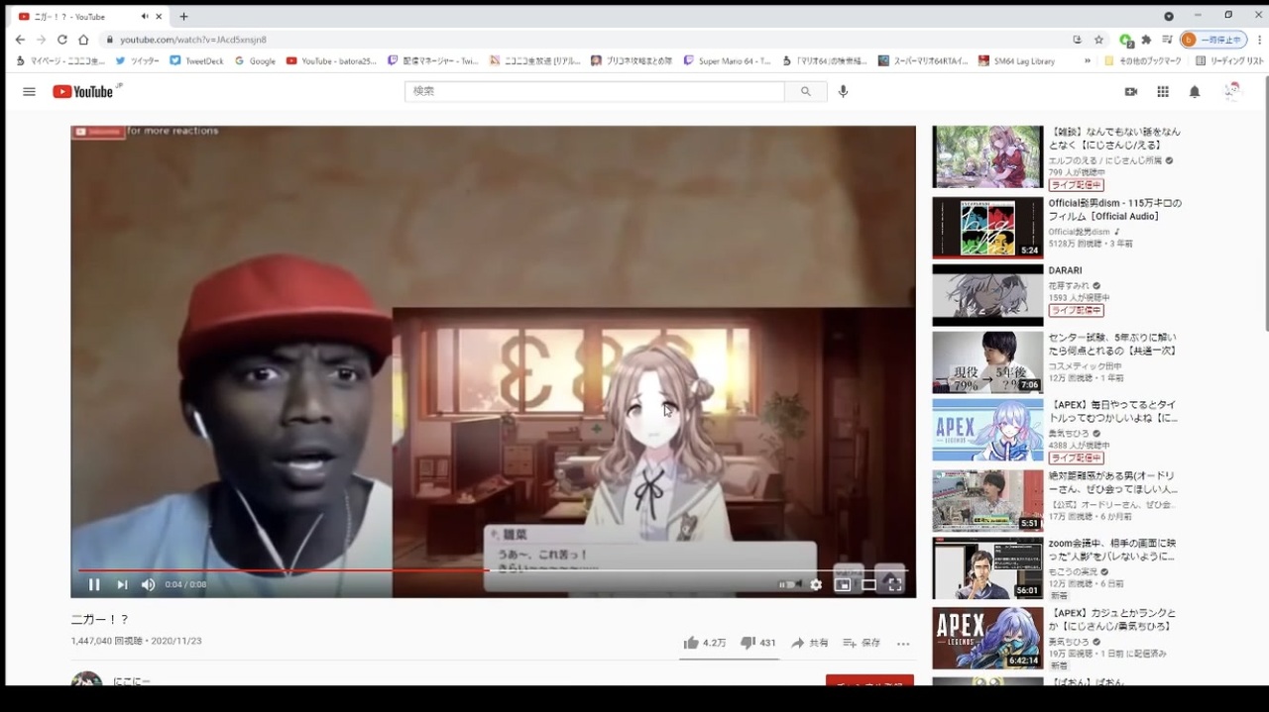Open the TweetDeck bookmark
The height and width of the screenshot is (712, 1269).
point(196,60)
